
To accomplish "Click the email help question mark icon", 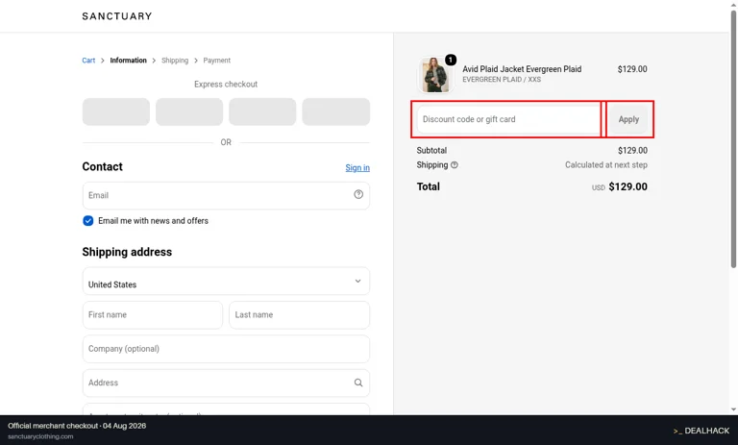I will click(358, 194).
